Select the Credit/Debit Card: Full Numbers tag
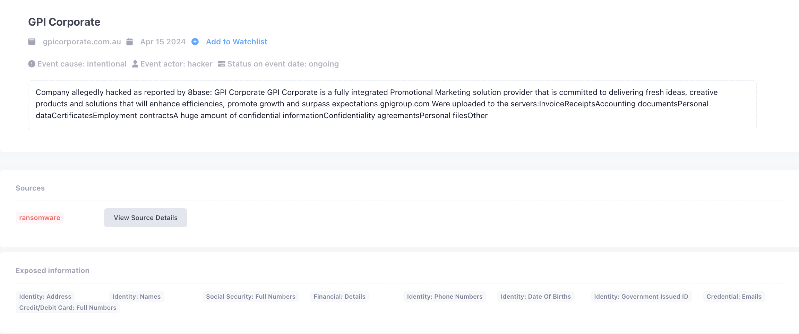The height and width of the screenshot is (334, 799). click(x=68, y=307)
